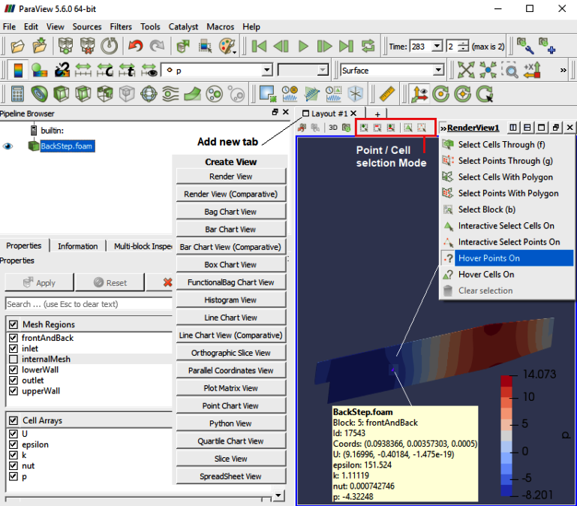Click the time step spinner

point(464,47)
